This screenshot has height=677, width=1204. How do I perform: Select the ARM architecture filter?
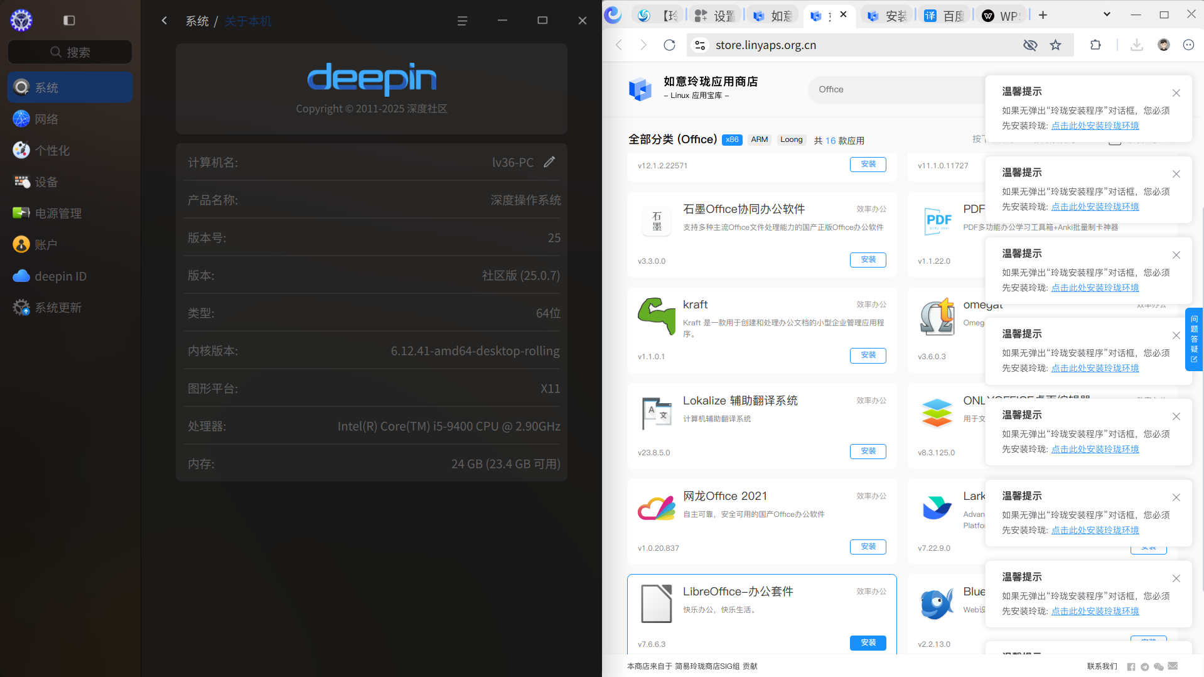point(760,140)
